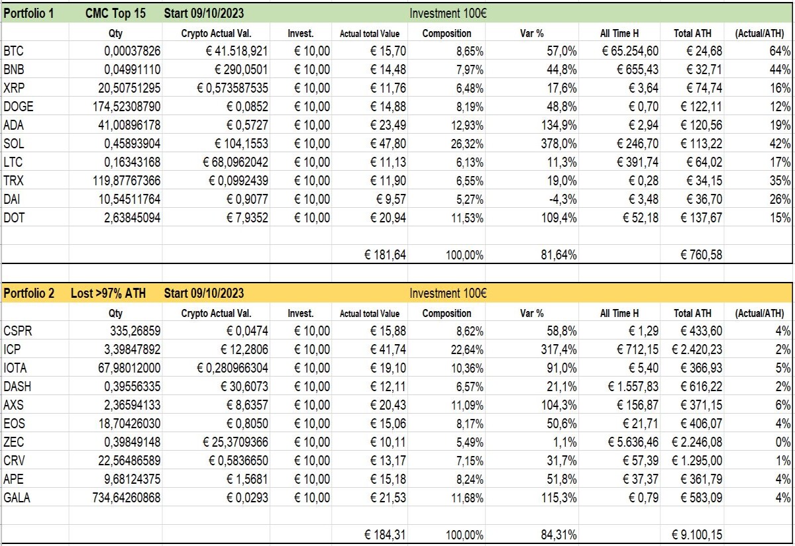The width and height of the screenshot is (795, 546).
Task: Select GALA quantity 734,64260868 cell
Action: (115, 497)
